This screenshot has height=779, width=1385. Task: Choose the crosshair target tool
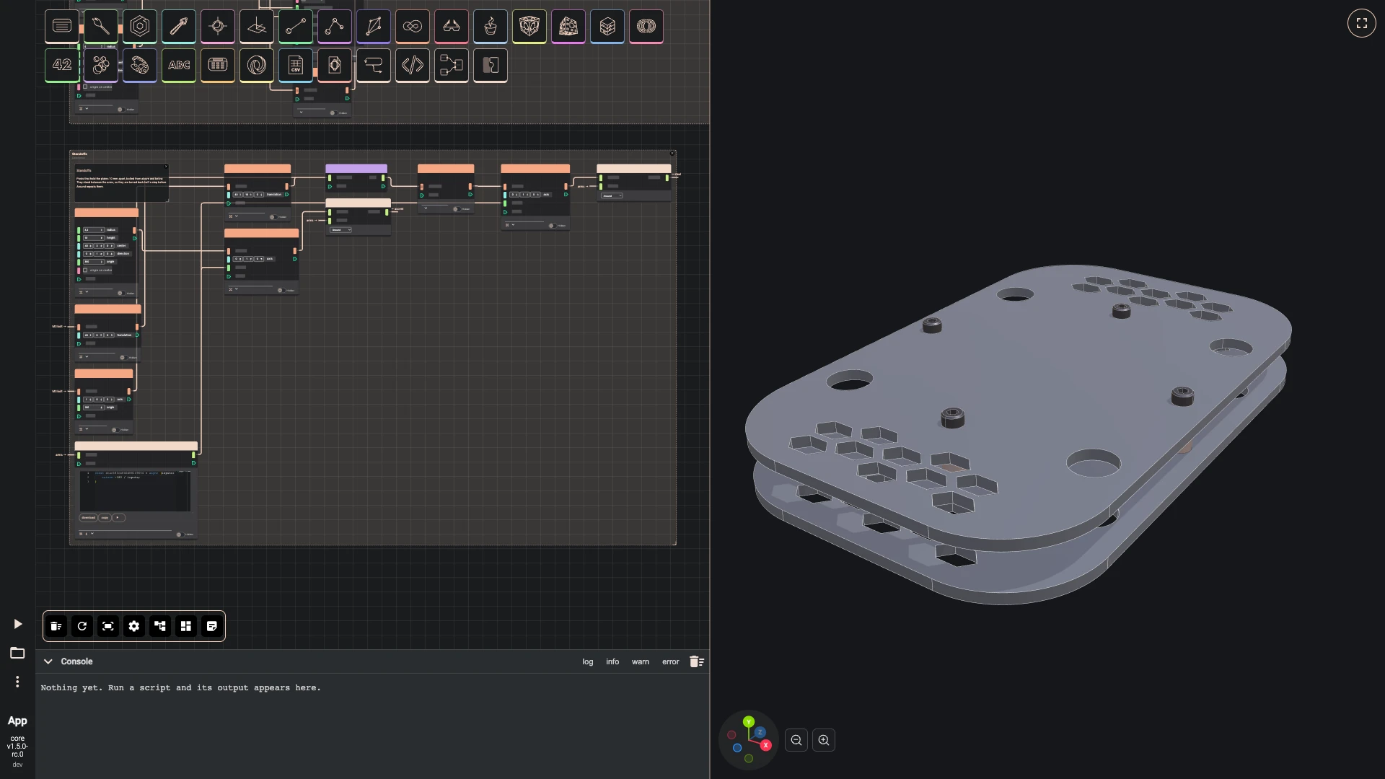point(218,26)
